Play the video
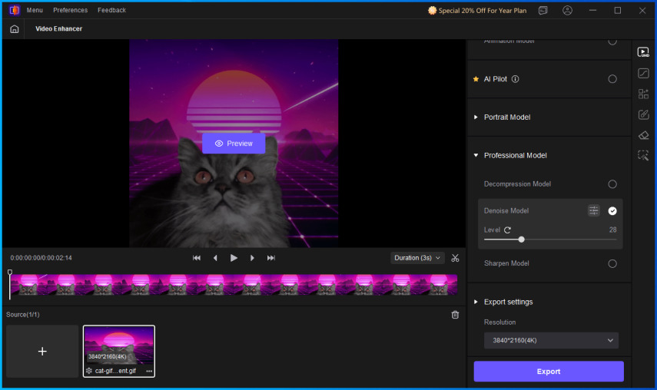This screenshot has width=657, height=390. point(234,258)
